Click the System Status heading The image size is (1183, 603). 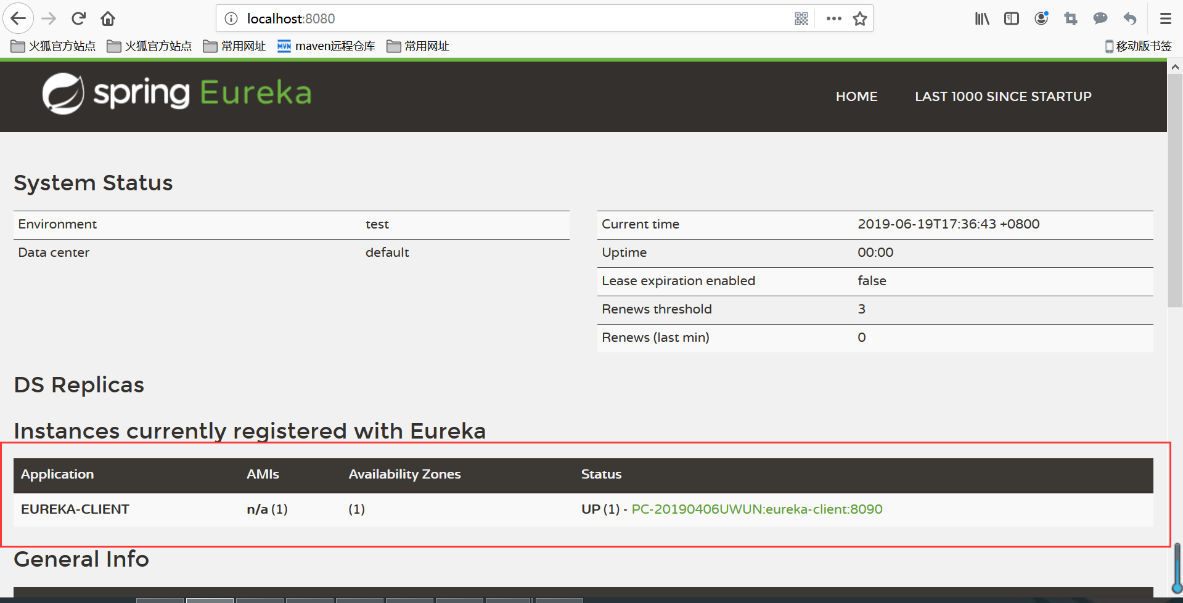point(94,183)
